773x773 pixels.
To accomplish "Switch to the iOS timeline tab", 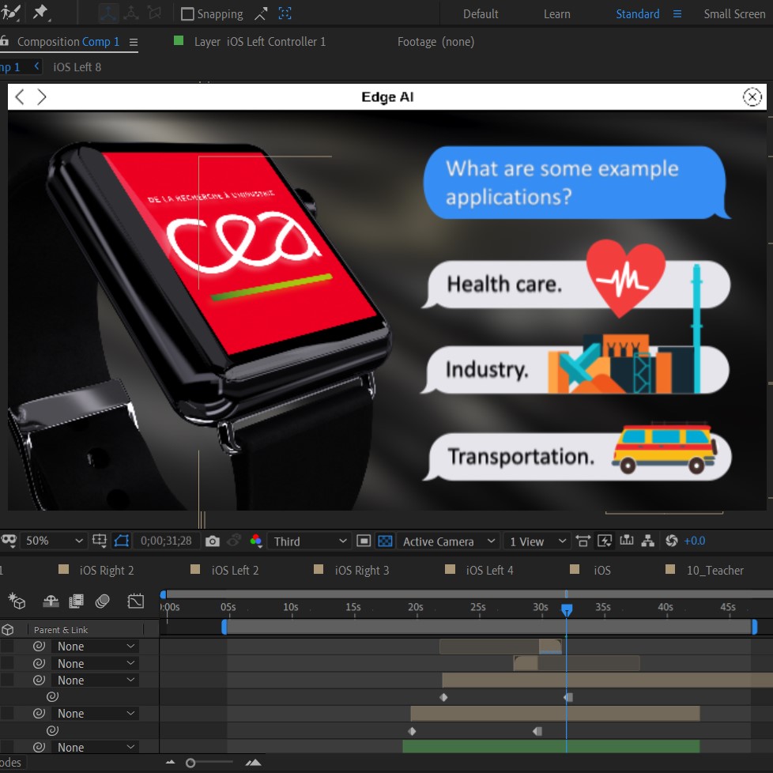I will pos(602,571).
